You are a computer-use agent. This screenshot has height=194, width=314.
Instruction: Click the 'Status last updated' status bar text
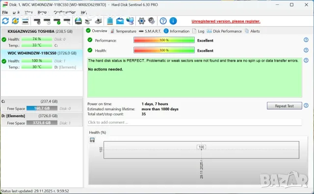click(35, 191)
